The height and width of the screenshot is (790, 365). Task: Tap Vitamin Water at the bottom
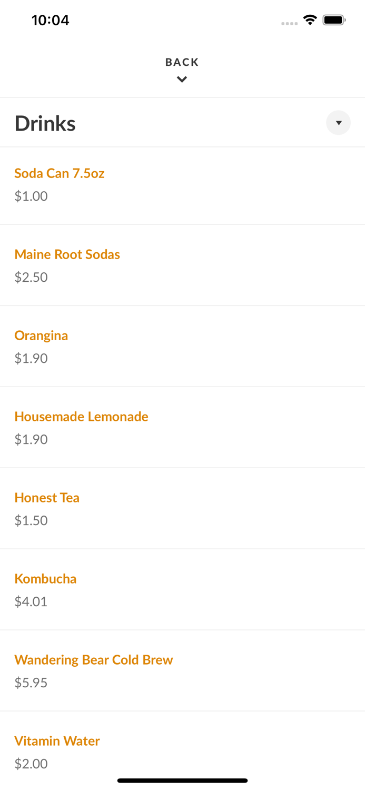coord(57,741)
